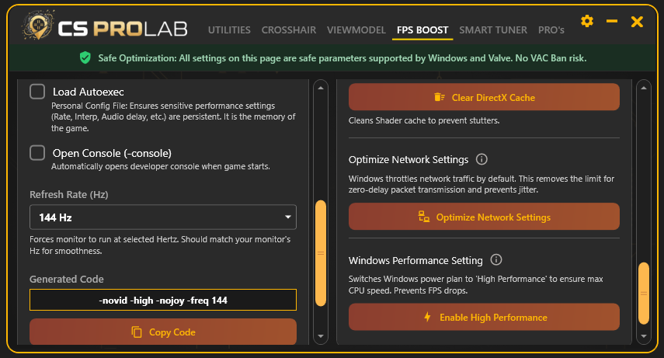Click the Clear DirectX Cache button
Image resolution: width=664 pixels, height=358 pixels.
tap(484, 97)
